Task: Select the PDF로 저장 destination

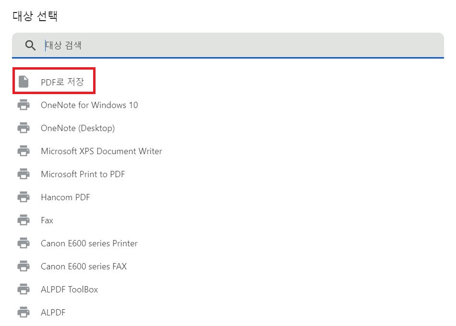Action: 62,82
